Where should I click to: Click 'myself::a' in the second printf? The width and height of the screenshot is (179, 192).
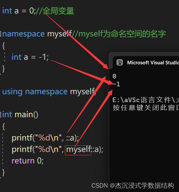click(83, 150)
